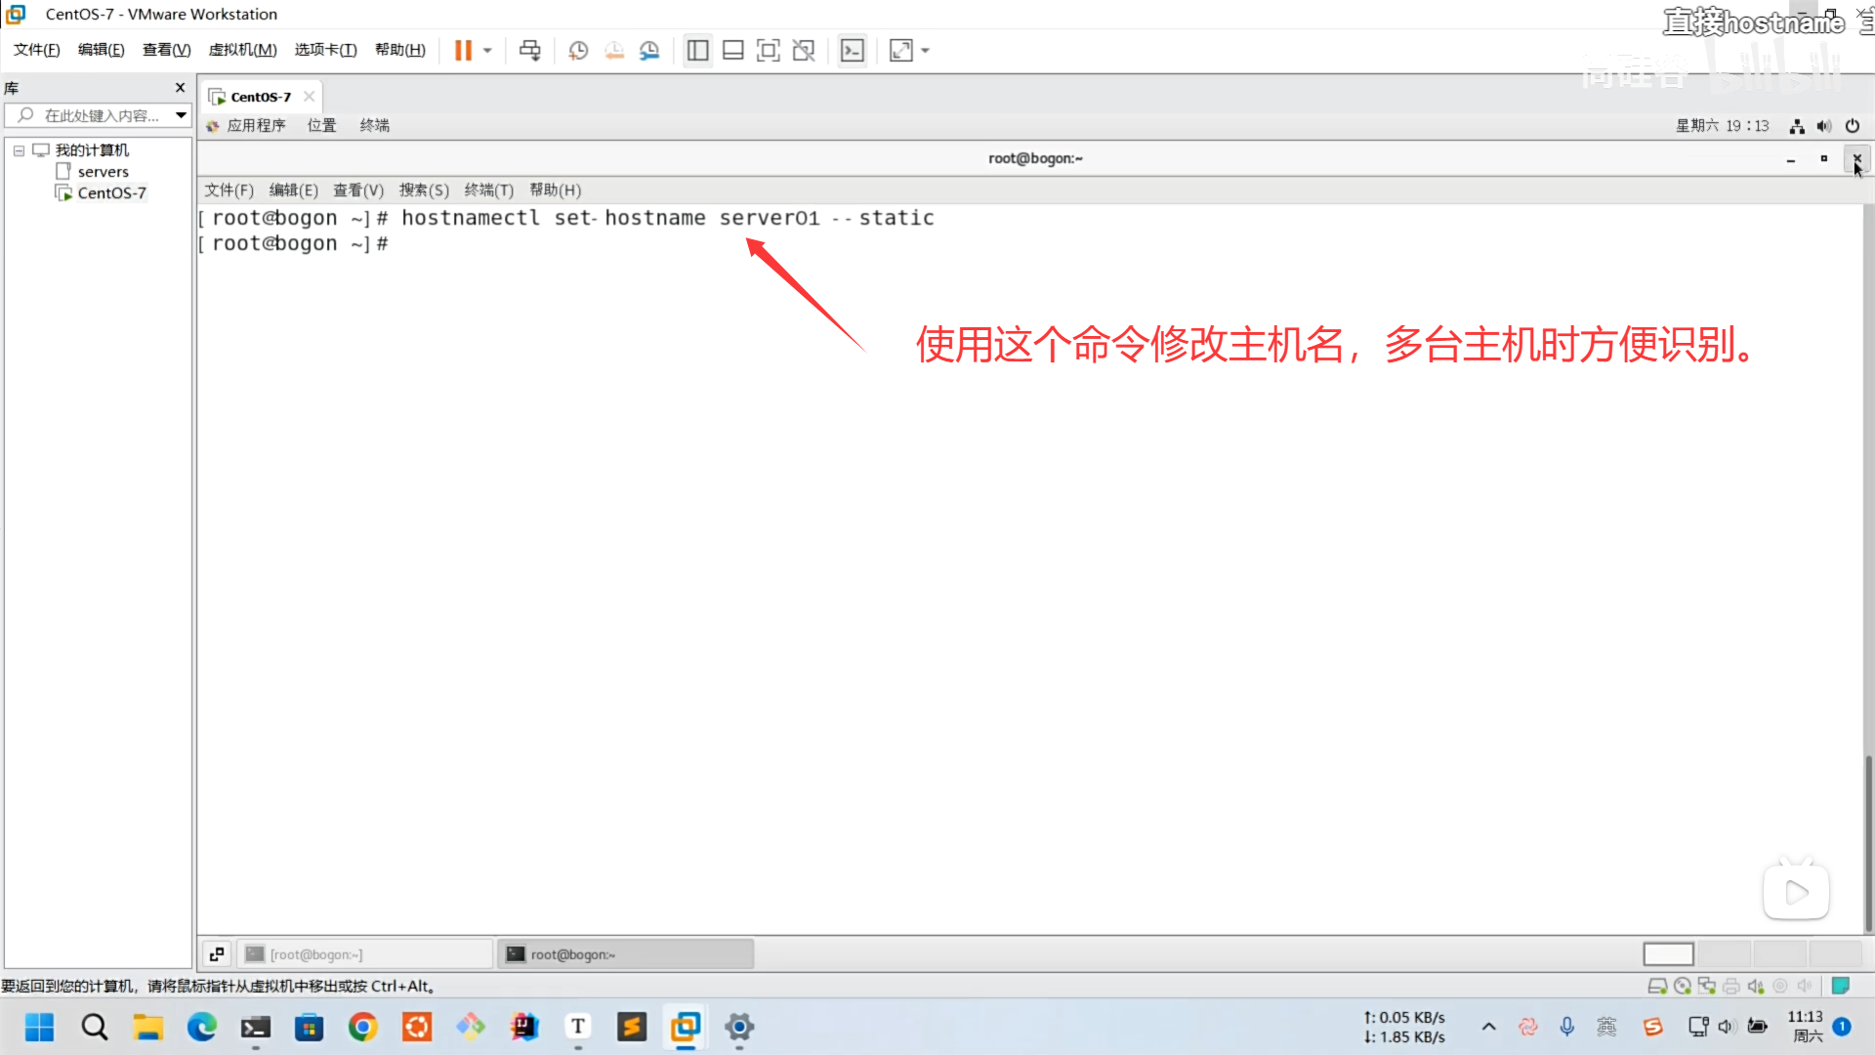Viewport: 1875px width, 1055px height.
Task: Enter full screen mode icon
Action: 769,50
